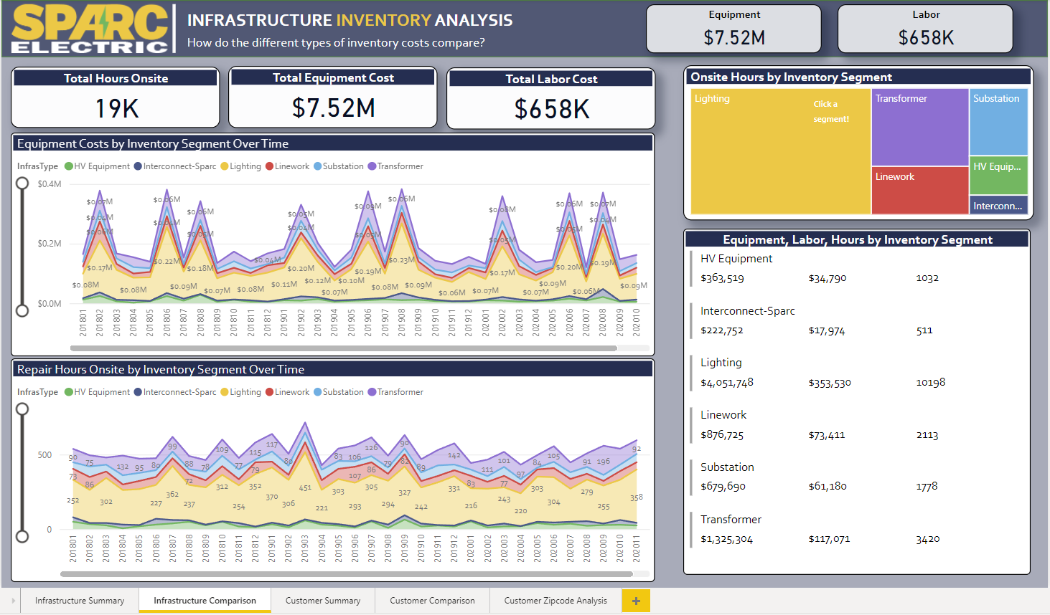
Task: Select the Substation row heading in segment table
Action: click(727, 467)
